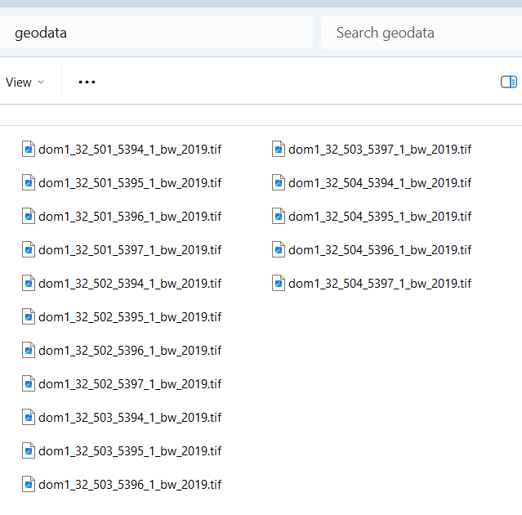Click the file icon of dom1_32_503_5397_1_bw_2019.tif

pyautogui.click(x=279, y=149)
